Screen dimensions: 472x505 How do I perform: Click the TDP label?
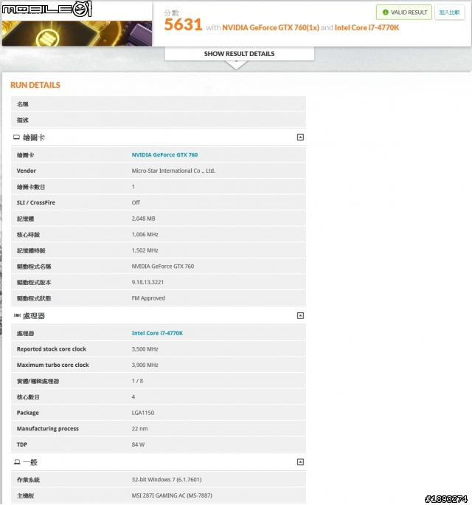(x=22, y=444)
